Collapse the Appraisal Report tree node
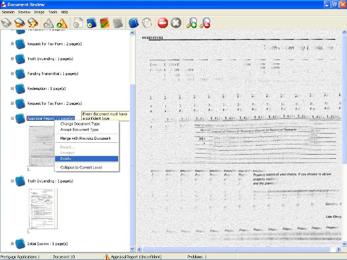The width and height of the screenshot is (347, 260). pos(12,118)
